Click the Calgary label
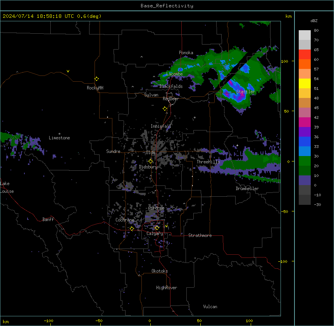Screen dimensions: 334x326 coord(155,233)
